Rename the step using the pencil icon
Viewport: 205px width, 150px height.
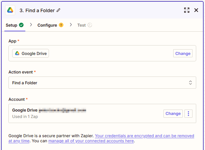pyautogui.click(x=58, y=10)
